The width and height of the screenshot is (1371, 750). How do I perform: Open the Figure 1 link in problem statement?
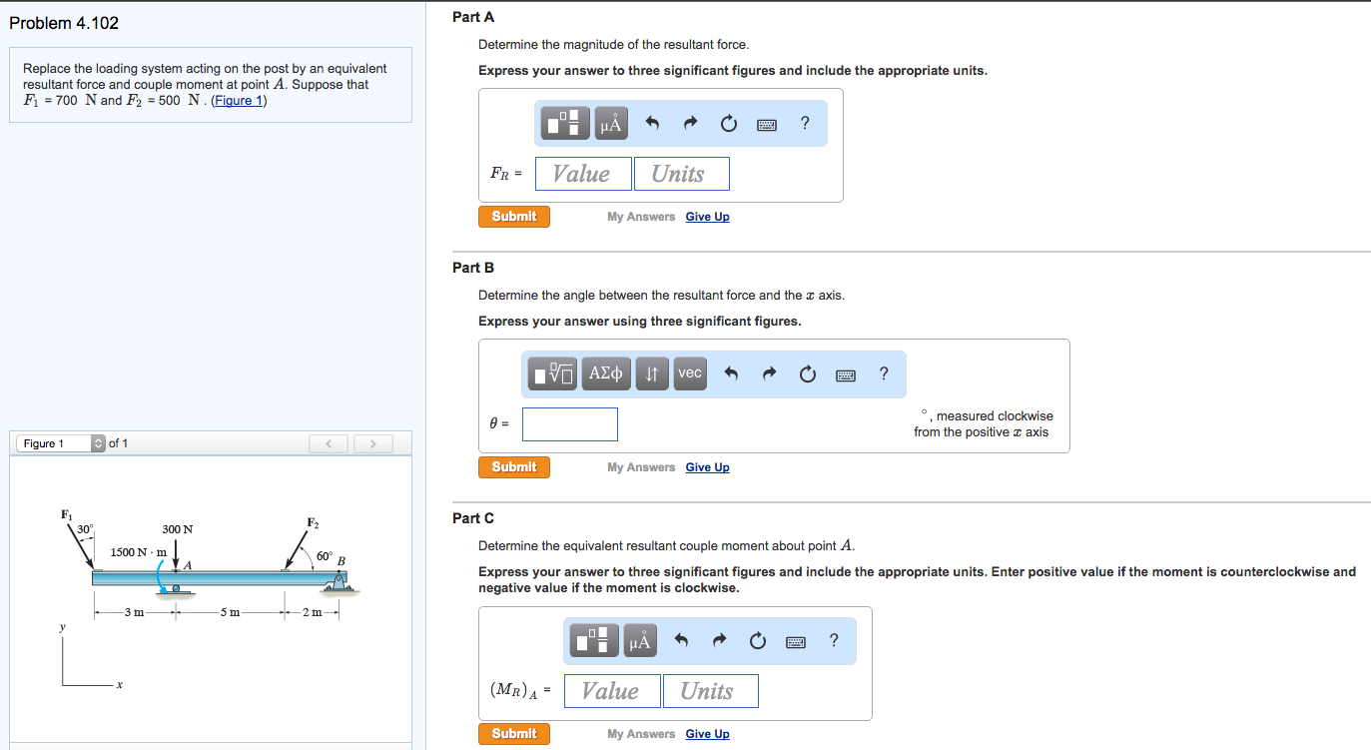point(238,99)
